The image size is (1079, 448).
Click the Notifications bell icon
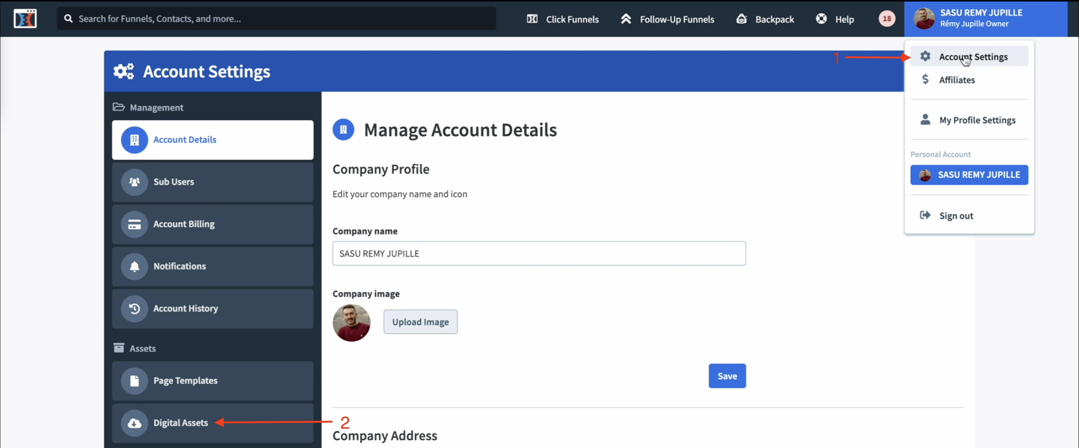[135, 266]
